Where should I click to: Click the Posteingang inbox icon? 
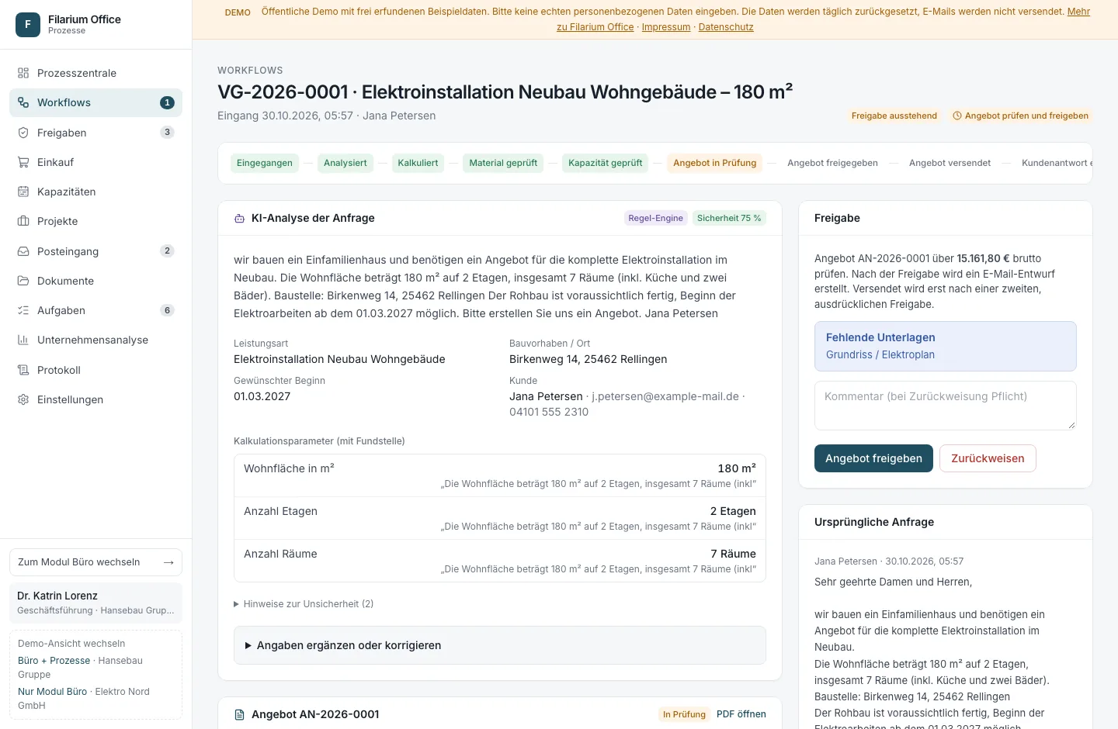click(x=23, y=251)
